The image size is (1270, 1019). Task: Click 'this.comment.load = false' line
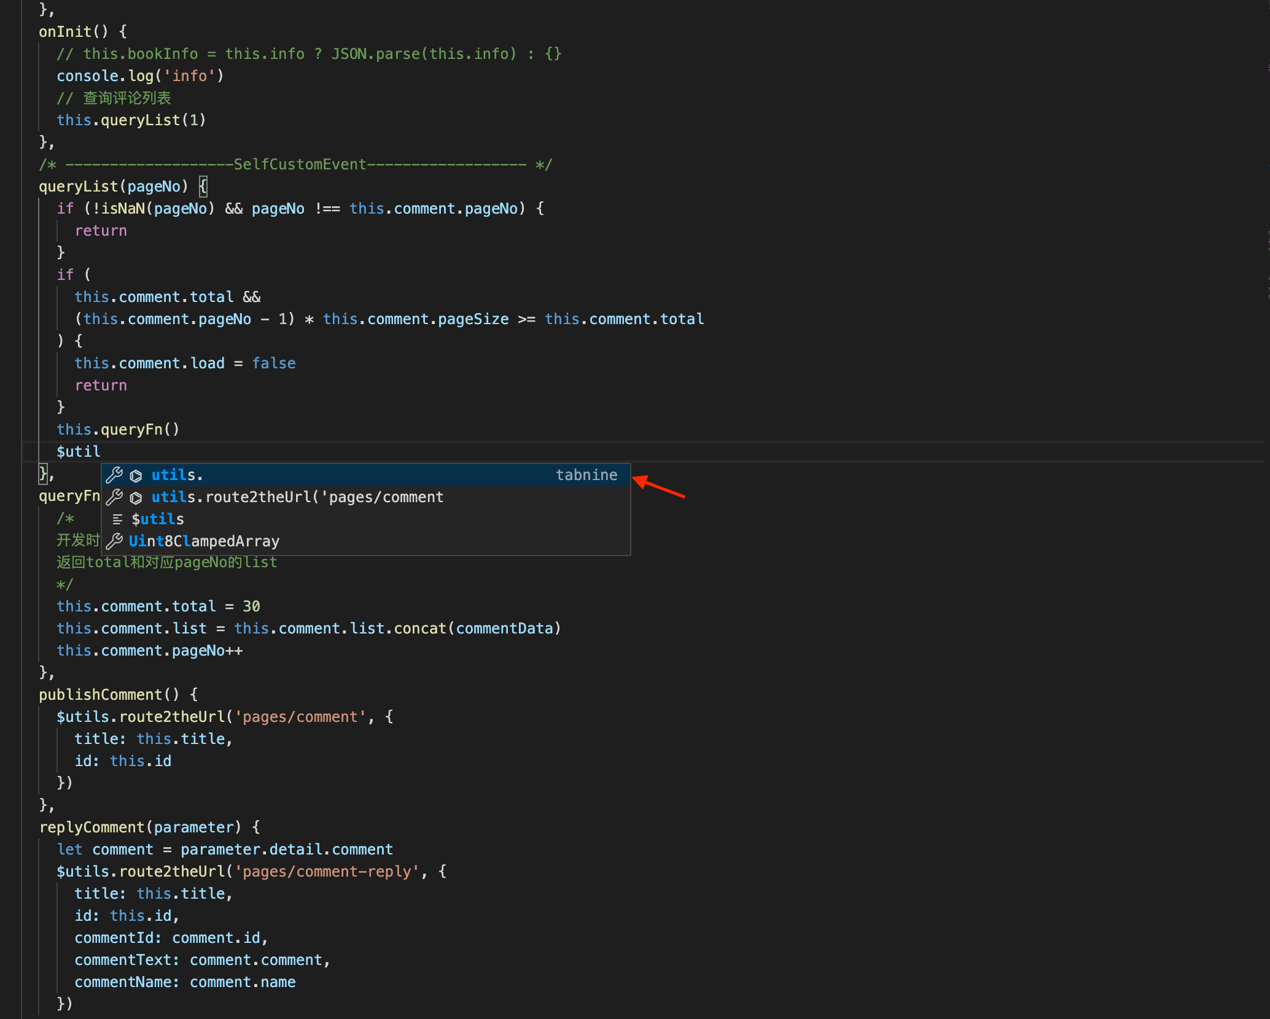(185, 363)
